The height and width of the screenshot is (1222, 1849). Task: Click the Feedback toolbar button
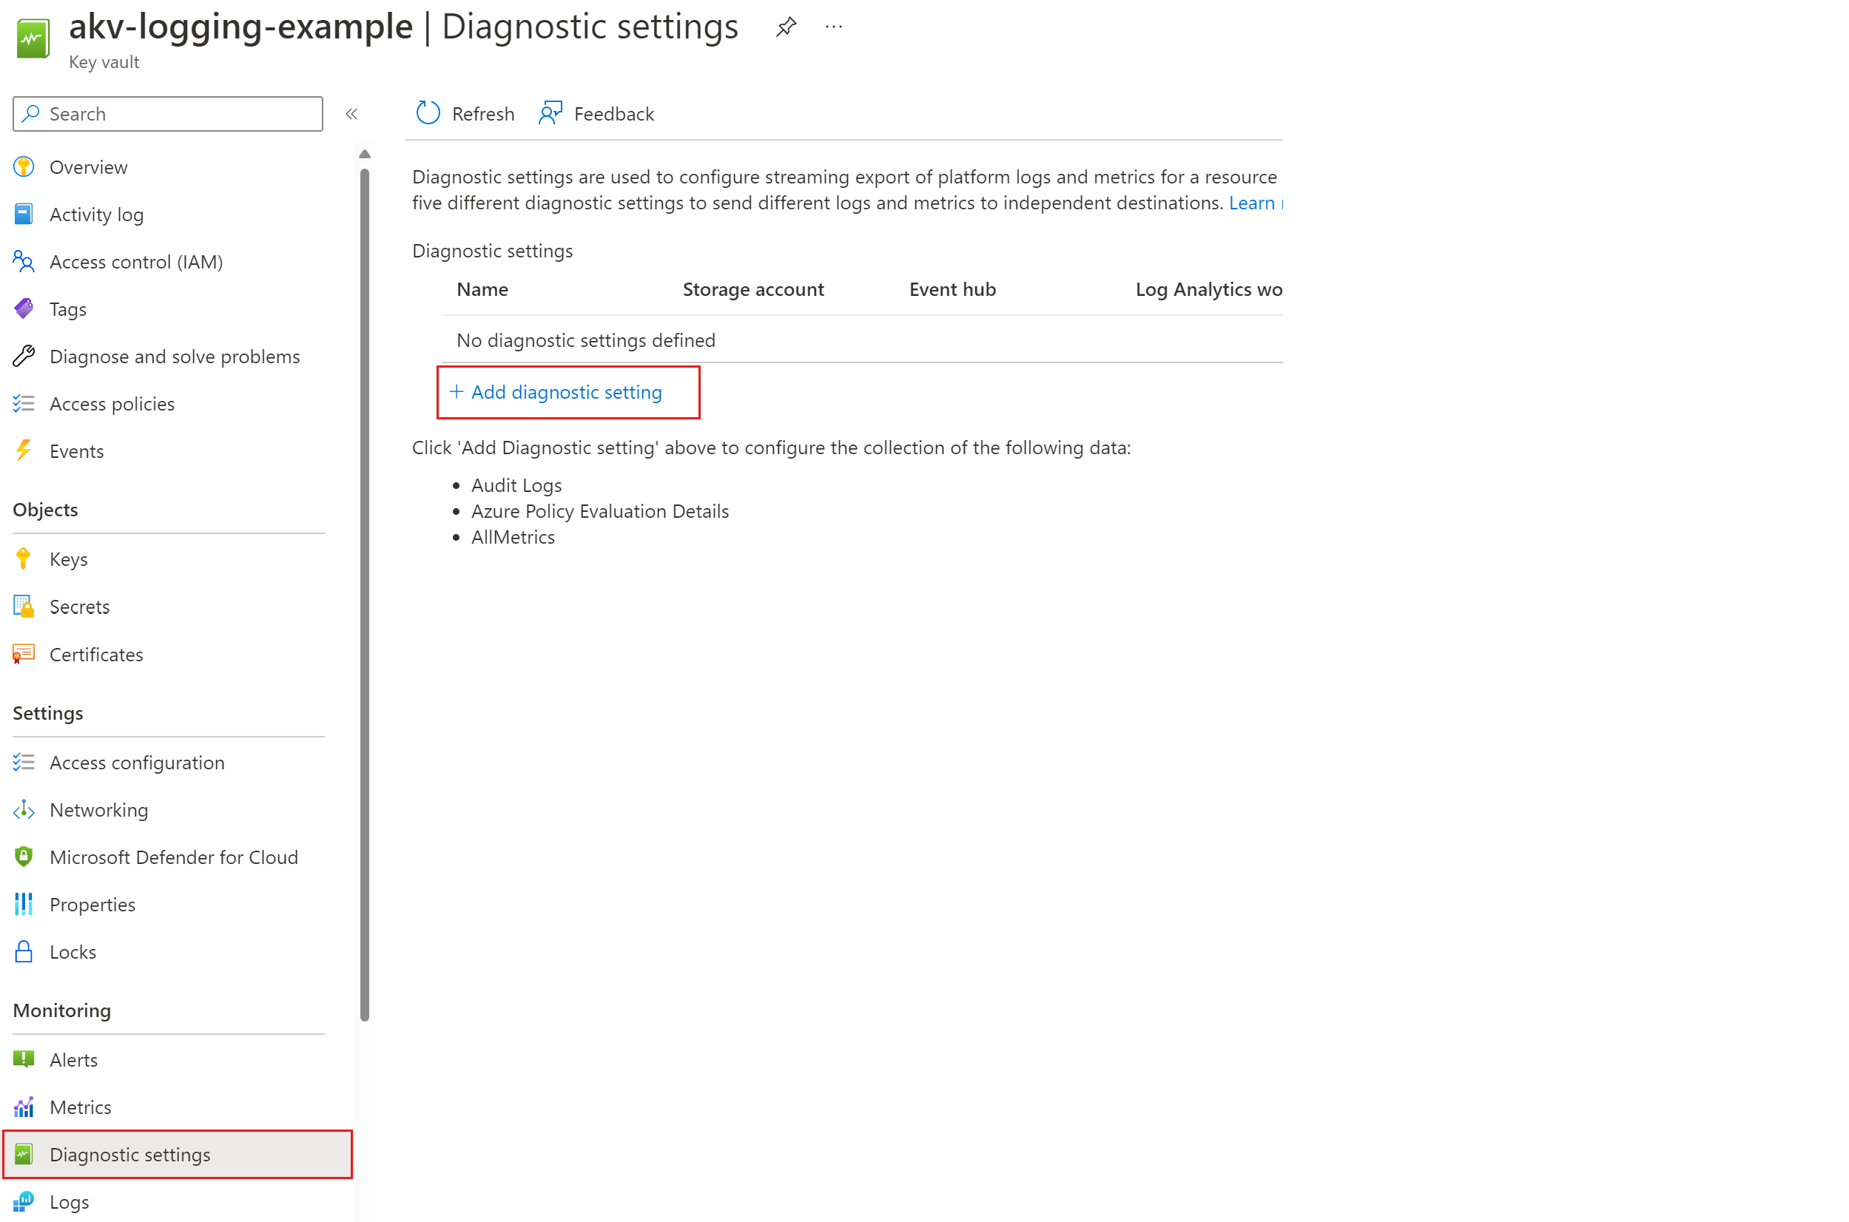click(x=596, y=113)
